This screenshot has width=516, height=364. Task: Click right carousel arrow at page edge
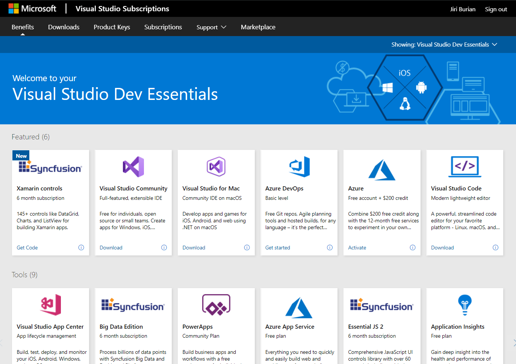tap(514, 343)
